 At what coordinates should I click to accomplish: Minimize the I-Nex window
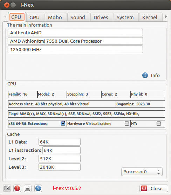point(13,5)
